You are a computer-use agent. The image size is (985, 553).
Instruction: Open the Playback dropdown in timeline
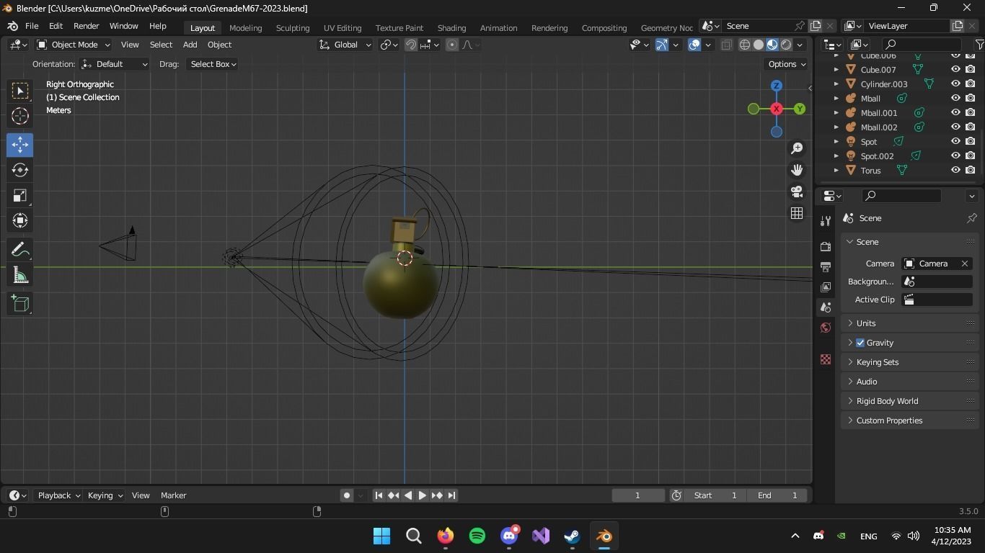click(59, 495)
